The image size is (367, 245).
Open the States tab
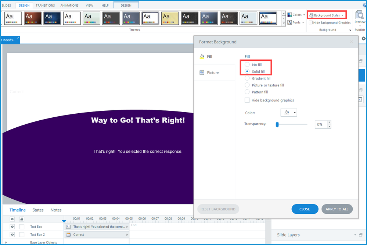pyautogui.click(x=38, y=210)
